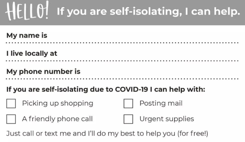Click the 'My name is' label
Viewport: 245px width, 142px height.
pyautogui.click(x=27, y=36)
